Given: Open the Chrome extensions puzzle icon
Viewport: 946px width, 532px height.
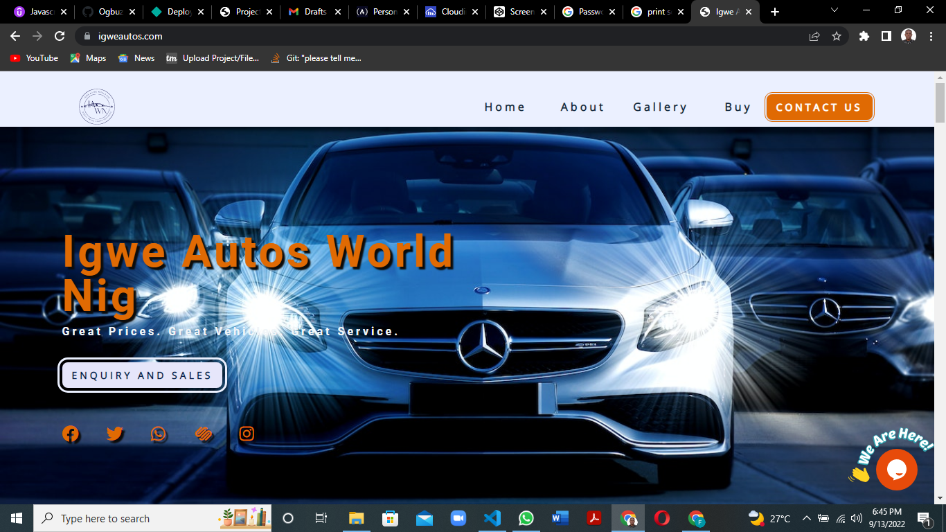Looking at the screenshot, I should pyautogui.click(x=864, y=36).
